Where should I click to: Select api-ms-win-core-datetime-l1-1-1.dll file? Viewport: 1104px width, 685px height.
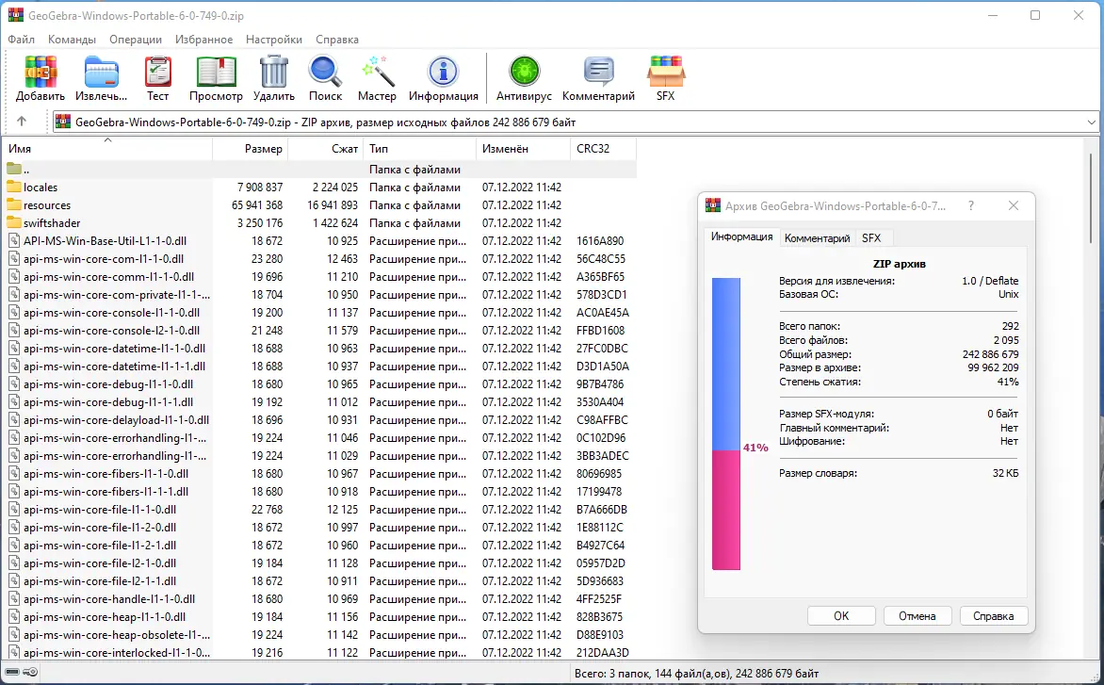point(114,367)
